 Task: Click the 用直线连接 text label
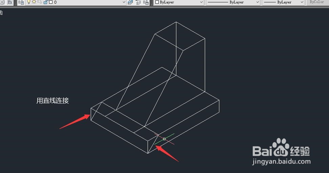point(53,101)
